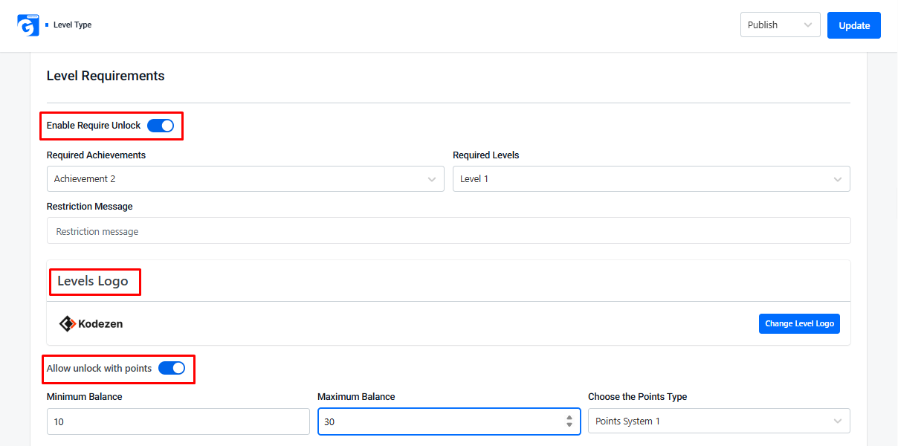Click the Update button
Screen dimensions: 898x446
coord(854,25)
